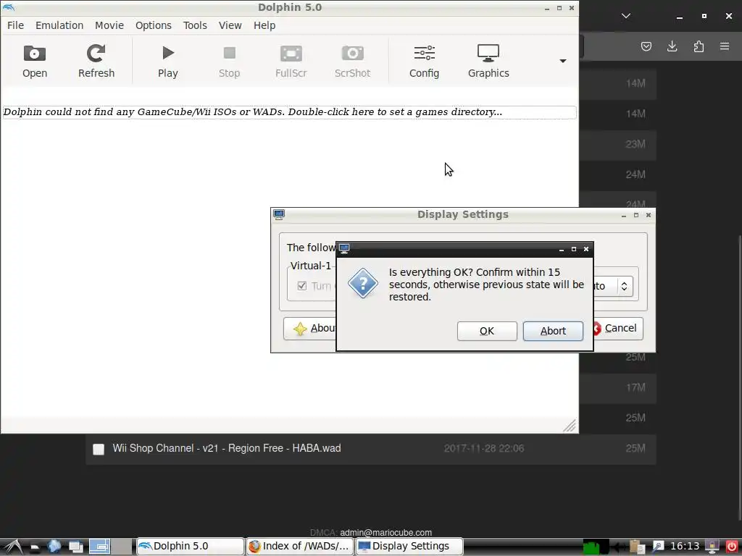742x556 pixels.
Task: Click the magnifier tray icon beside the clock
Action: click(658, 547)
